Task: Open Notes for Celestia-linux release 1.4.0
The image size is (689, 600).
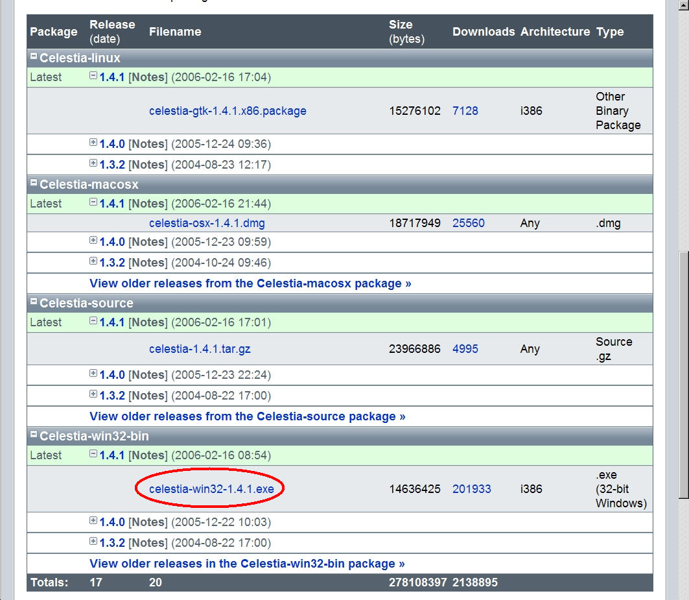Action: click(148, 144)
